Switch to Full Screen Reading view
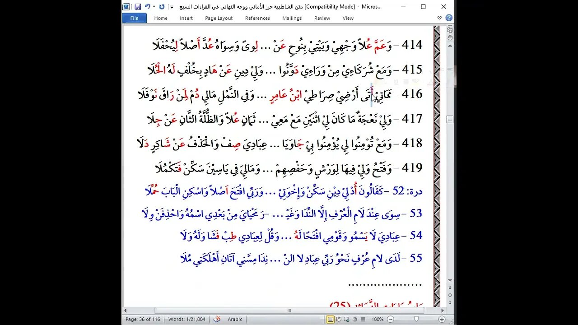Screen dimensions: 578x325 (339, 319)
